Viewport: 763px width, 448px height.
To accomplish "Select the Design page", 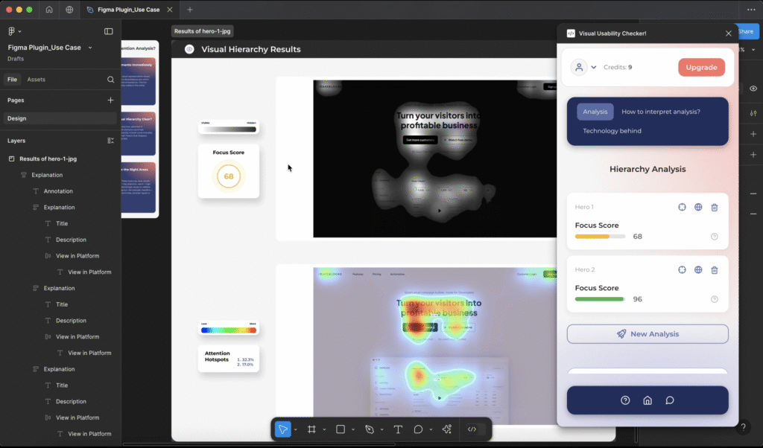I will coord(60,118).
